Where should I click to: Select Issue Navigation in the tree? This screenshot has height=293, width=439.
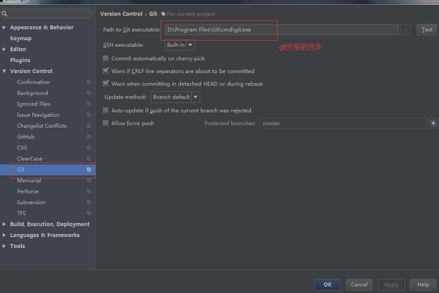(x=38, y=115)
